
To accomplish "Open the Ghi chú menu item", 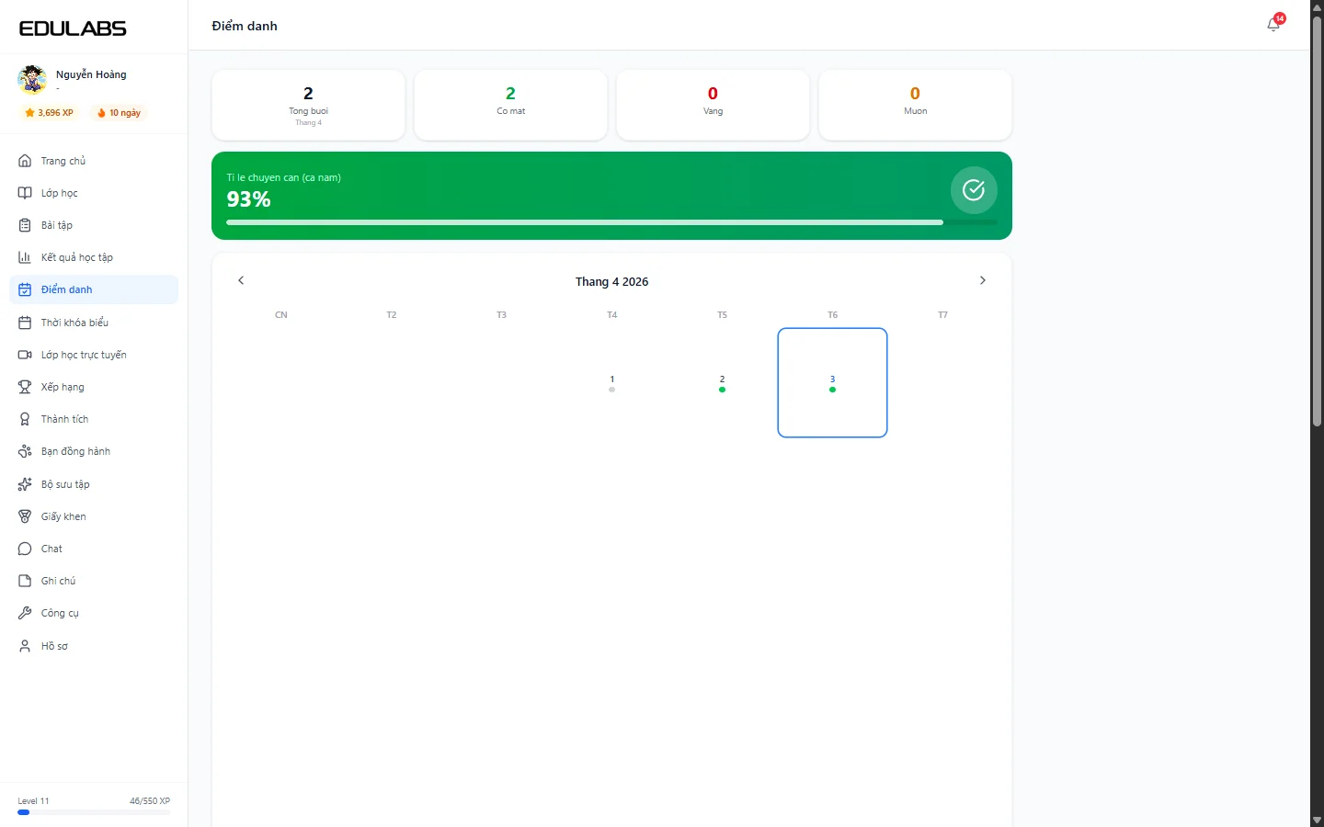I will click(x=94, y=581).
